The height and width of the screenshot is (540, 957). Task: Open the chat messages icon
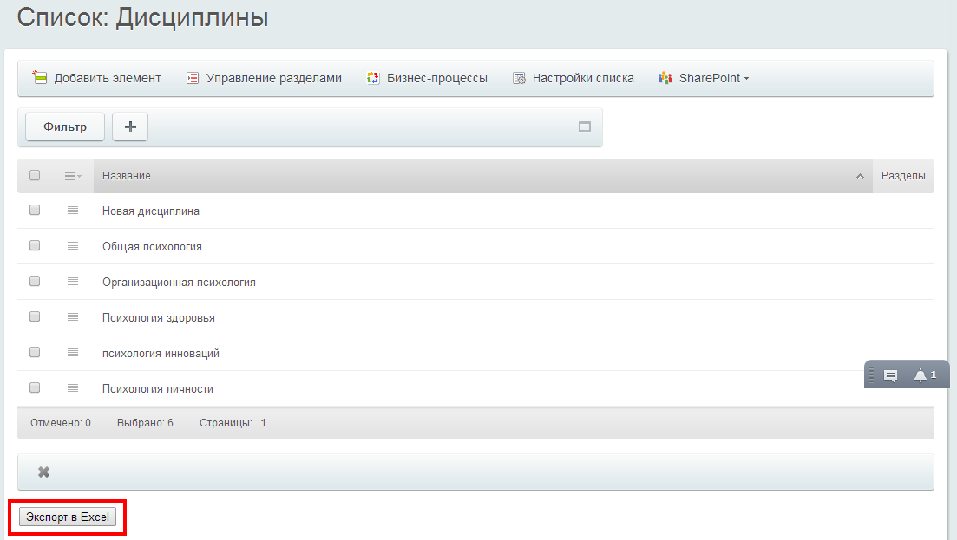[890, 375]
